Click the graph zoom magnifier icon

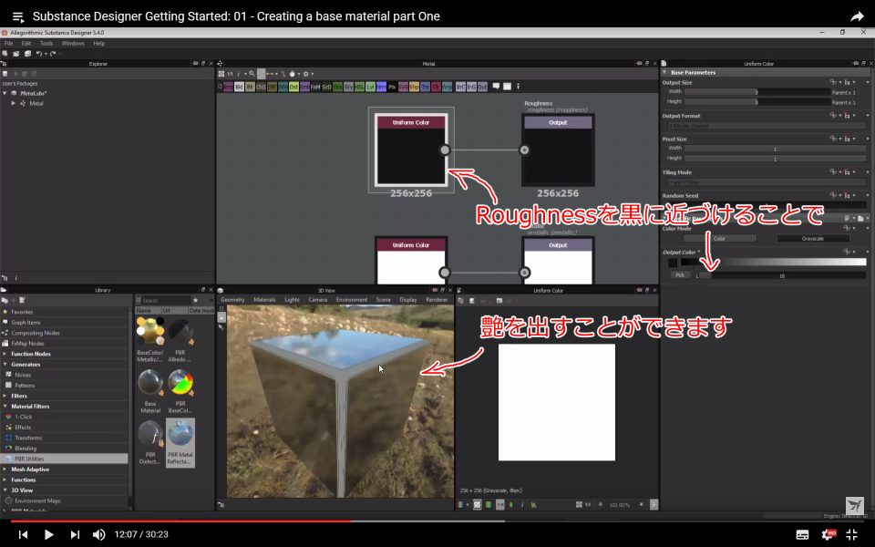coord(252,74)
